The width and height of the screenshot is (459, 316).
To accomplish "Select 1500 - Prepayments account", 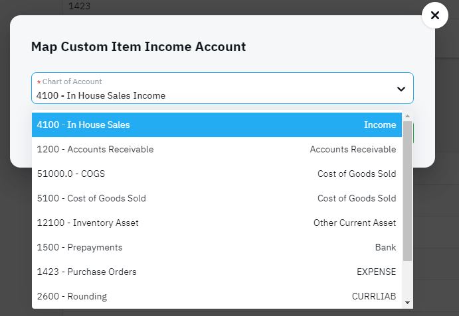I will [x=217, y=247].
